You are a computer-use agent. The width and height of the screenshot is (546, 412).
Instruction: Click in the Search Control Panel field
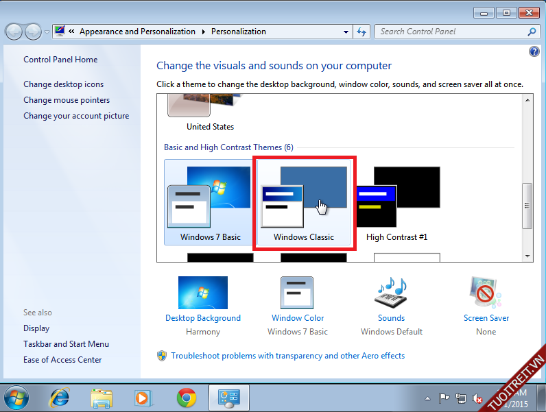451,32
